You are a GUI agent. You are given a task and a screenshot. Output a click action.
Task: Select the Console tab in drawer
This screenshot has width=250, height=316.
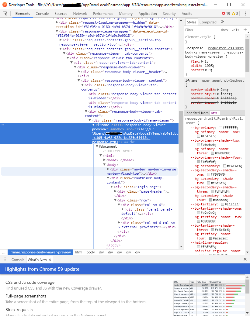pyautogui.click(x=18, y=259)
